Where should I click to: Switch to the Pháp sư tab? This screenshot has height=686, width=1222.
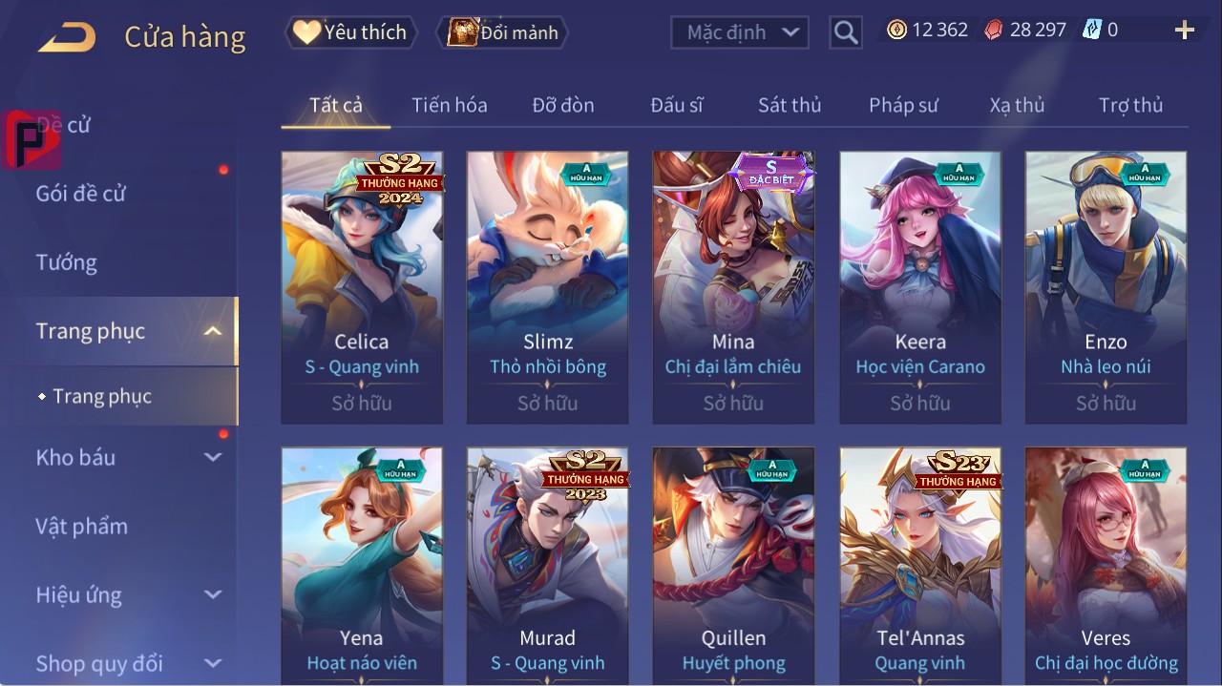click(903, 105)
